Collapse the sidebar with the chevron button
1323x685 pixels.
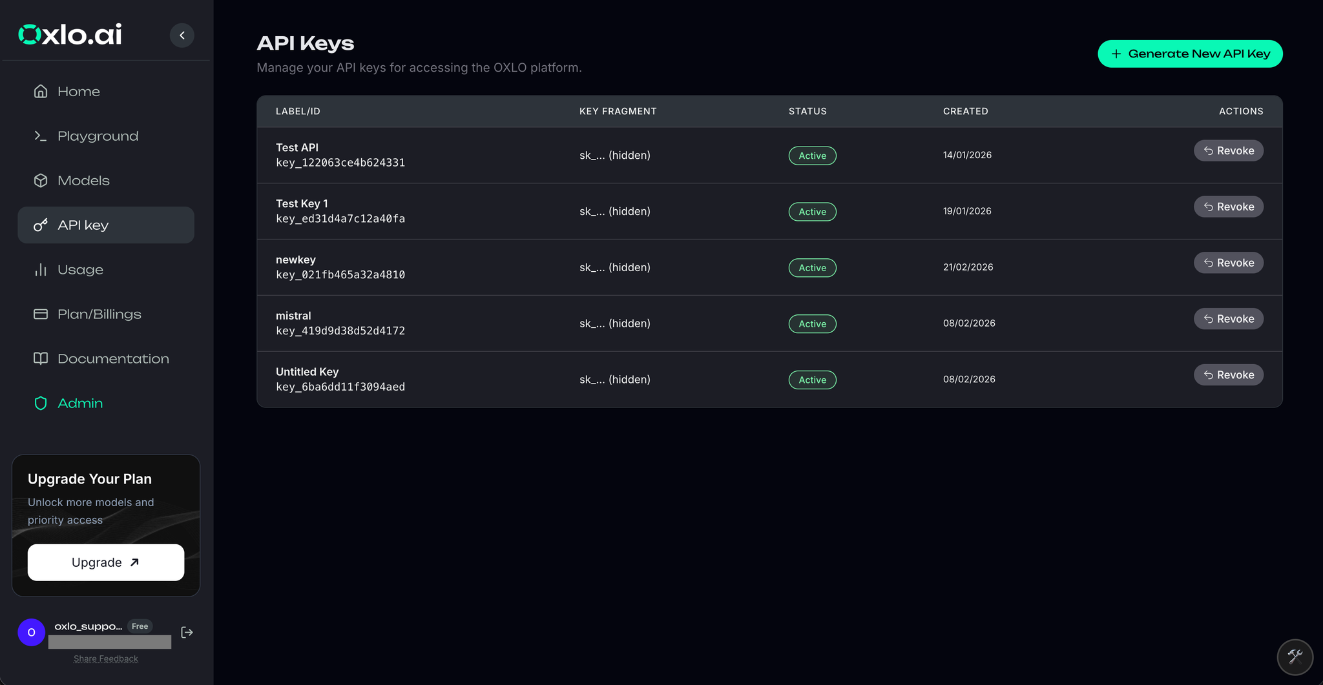tap(182, 35)
